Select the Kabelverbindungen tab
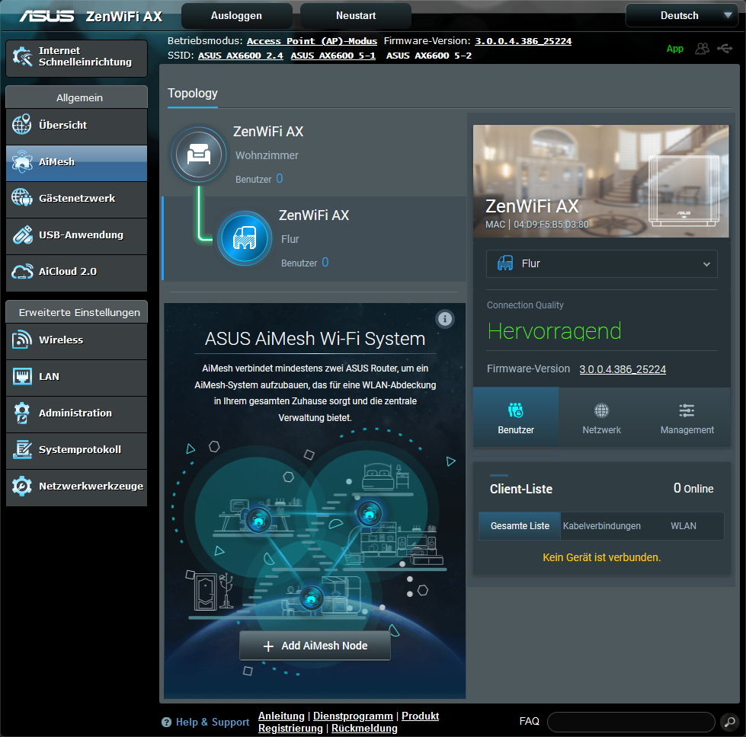This screenshot has width=746, height=737. click(x=601, y=526)
